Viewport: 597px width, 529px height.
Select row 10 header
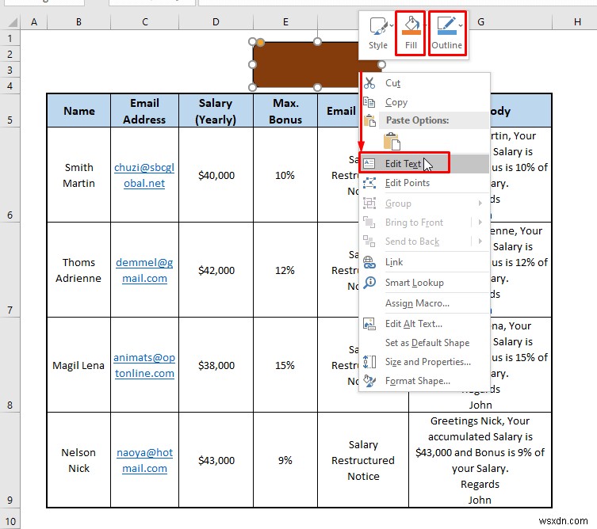(x=10, y=519)
